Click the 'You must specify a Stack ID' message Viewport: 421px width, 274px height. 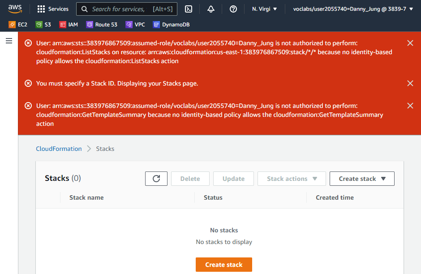tap(117, 83)
